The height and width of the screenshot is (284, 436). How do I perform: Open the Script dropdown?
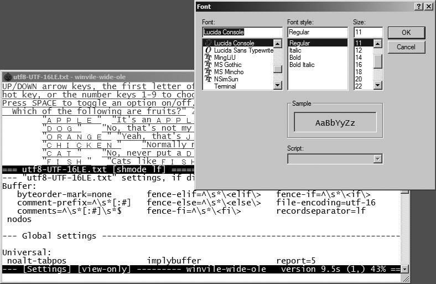pyautogui.click(x=377, y=159)
